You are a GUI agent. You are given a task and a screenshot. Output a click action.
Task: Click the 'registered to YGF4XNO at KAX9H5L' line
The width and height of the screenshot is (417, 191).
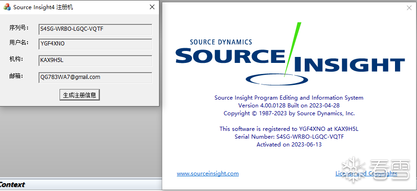coord(289,129)
